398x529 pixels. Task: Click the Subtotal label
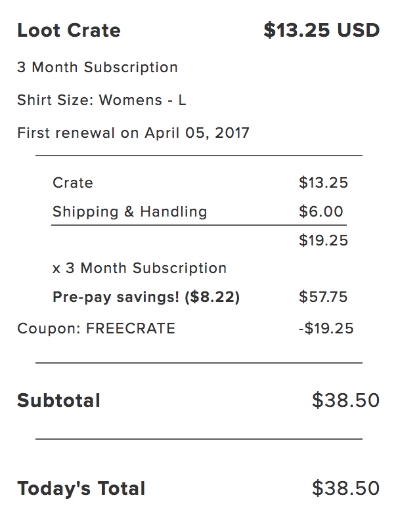tap(58, 401)
